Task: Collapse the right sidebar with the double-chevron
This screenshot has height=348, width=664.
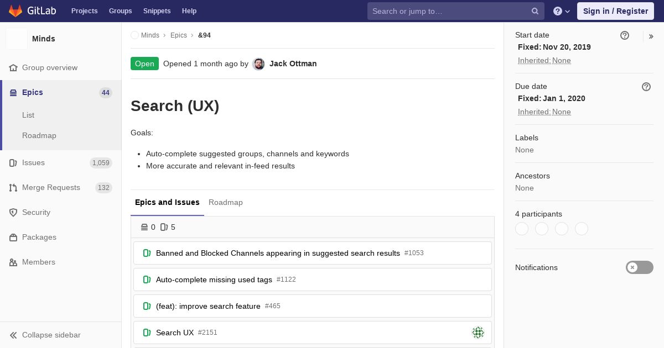Action: tap(651, 36)
